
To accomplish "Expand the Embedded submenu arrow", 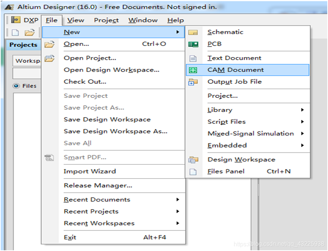I will coord(302,145).
